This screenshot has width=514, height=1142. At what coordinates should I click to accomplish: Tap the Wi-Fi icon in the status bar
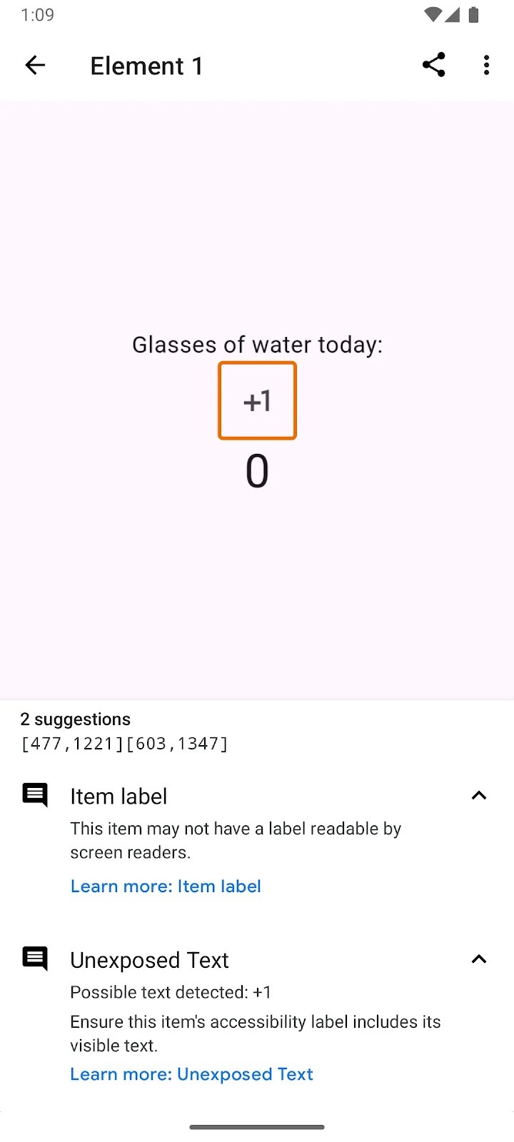[x=432, y=15]
